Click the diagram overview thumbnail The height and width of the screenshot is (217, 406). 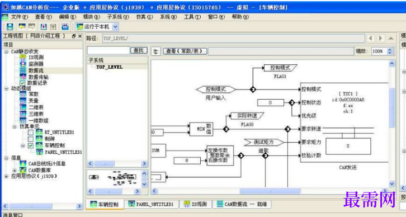tap(114, 178)
